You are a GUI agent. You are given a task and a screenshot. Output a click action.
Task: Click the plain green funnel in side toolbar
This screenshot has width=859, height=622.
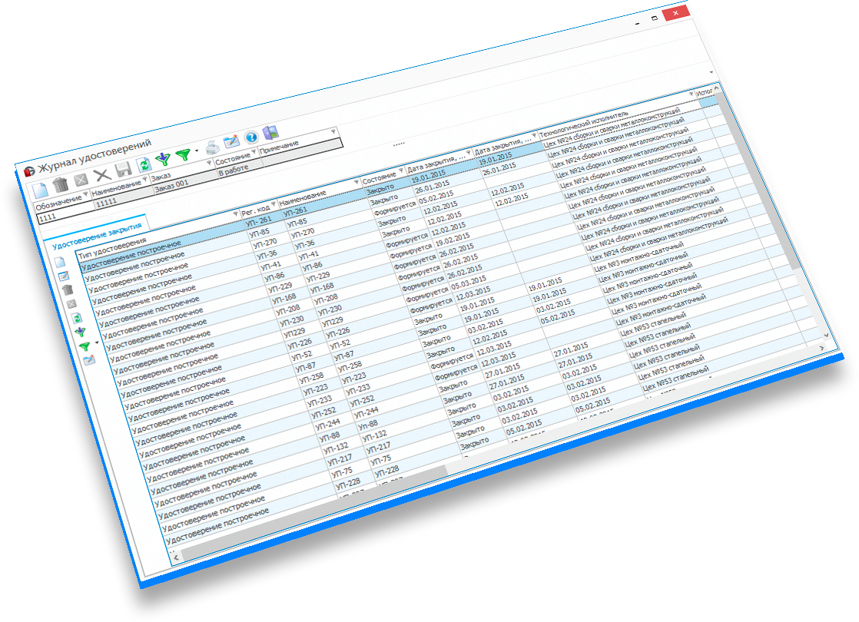[x=85, y=346]
